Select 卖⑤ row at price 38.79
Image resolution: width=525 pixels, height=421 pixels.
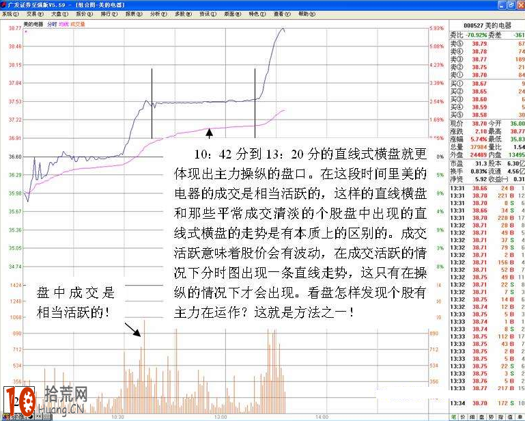tap(487, 44)
